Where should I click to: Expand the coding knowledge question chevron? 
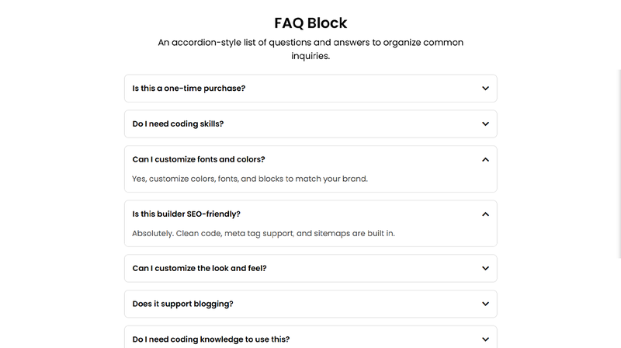point(485,339)
